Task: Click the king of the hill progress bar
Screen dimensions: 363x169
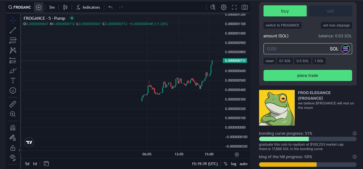Action: (x=308, y=164)
